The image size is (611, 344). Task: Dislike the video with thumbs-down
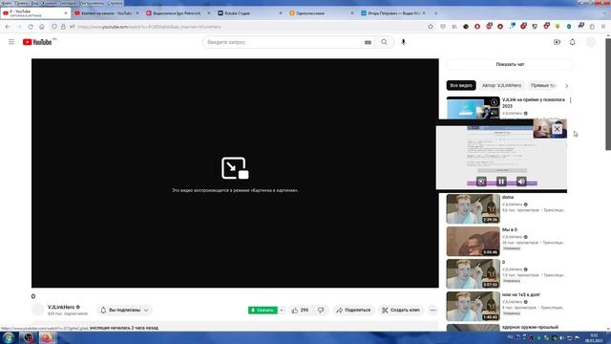(321, 310)
